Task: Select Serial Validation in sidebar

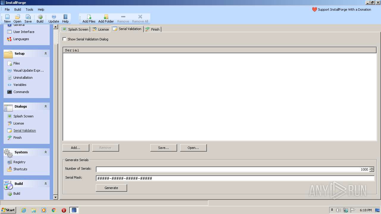Action: click(25, 130)
